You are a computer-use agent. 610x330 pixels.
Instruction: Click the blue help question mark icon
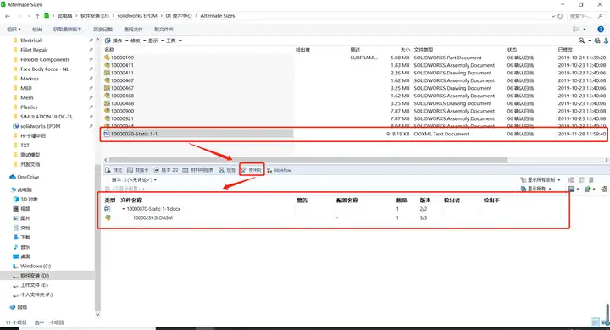601,29
